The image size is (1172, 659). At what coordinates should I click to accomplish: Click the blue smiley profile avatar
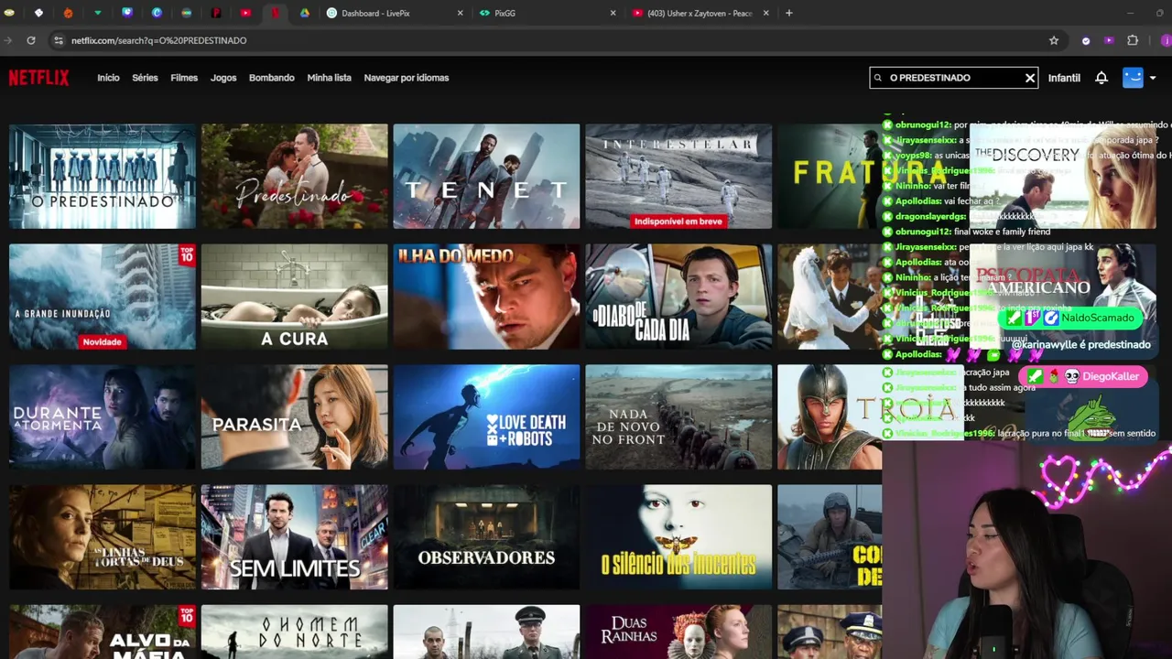click(x=1133, y=78)
